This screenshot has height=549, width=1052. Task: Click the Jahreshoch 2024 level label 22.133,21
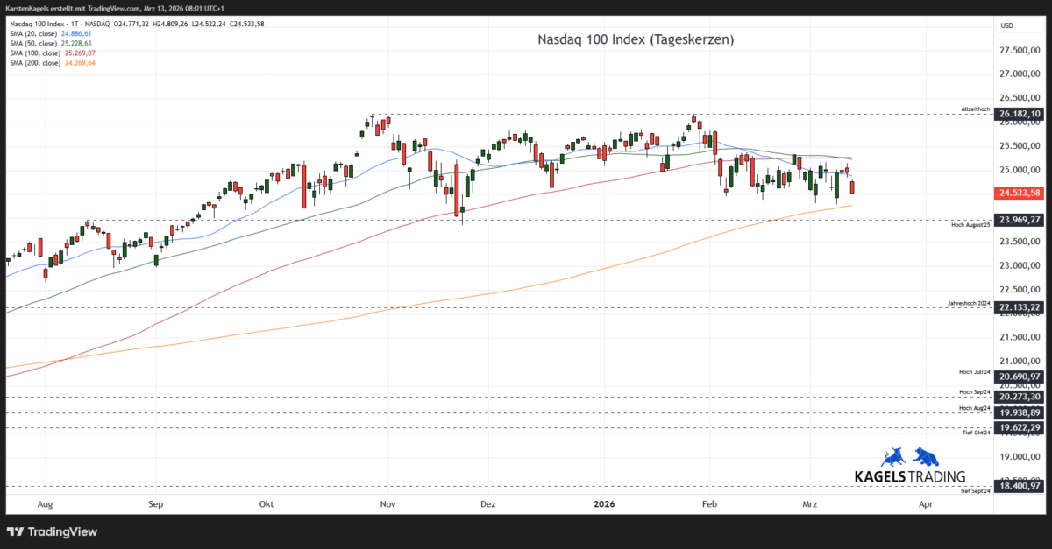point(1019,307)
